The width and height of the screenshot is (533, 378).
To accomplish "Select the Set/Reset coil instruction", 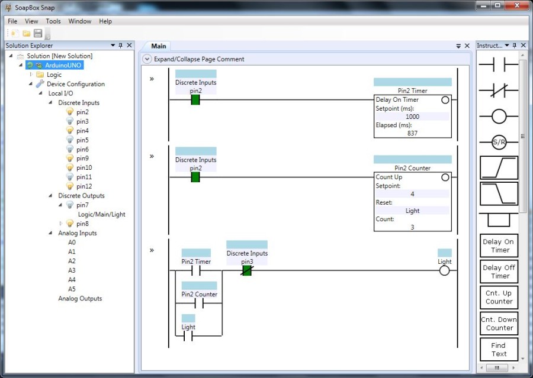I will [x=498, y=141].
